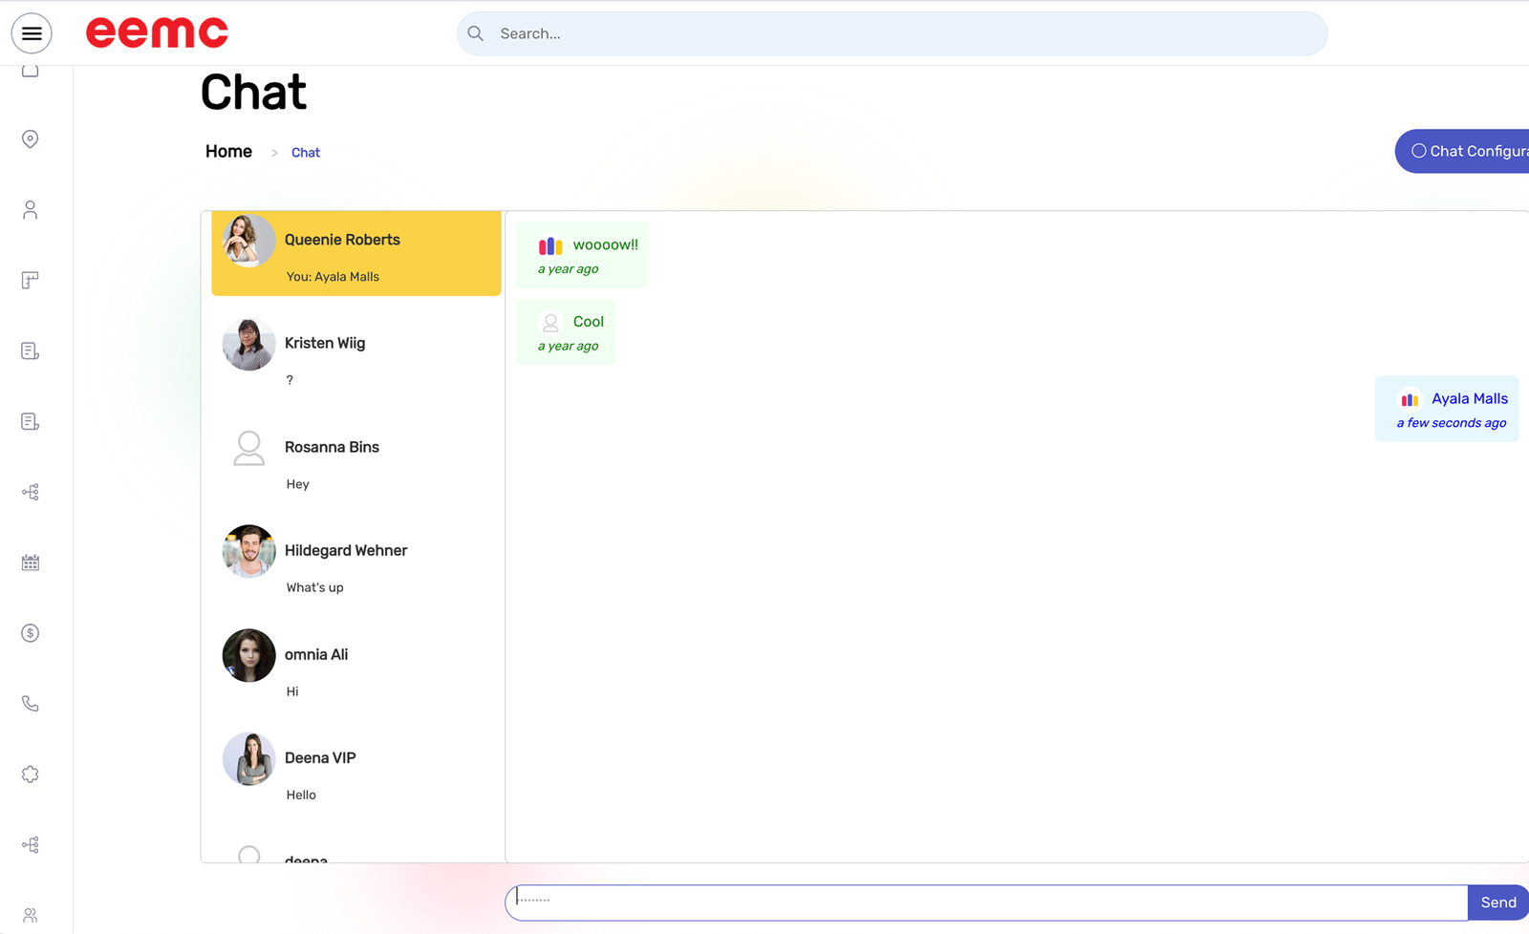Open the puzzle piece sidebar icon

coord(31,775)
